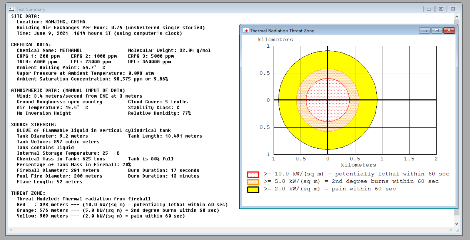Click 'Tank Volume: 897 cubic meters' line
The image size is (470, 240).
(x=58, y=142)
